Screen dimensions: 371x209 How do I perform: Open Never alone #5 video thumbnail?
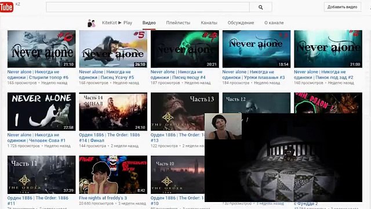click(x=113, y=49)
